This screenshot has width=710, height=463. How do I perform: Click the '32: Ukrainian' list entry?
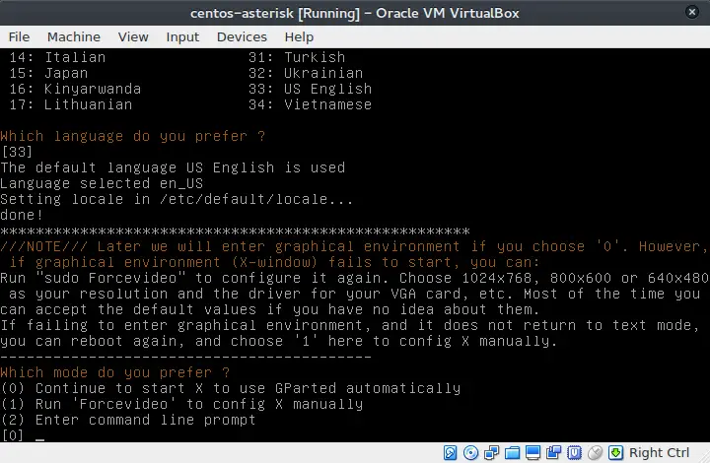click(306, 73)
